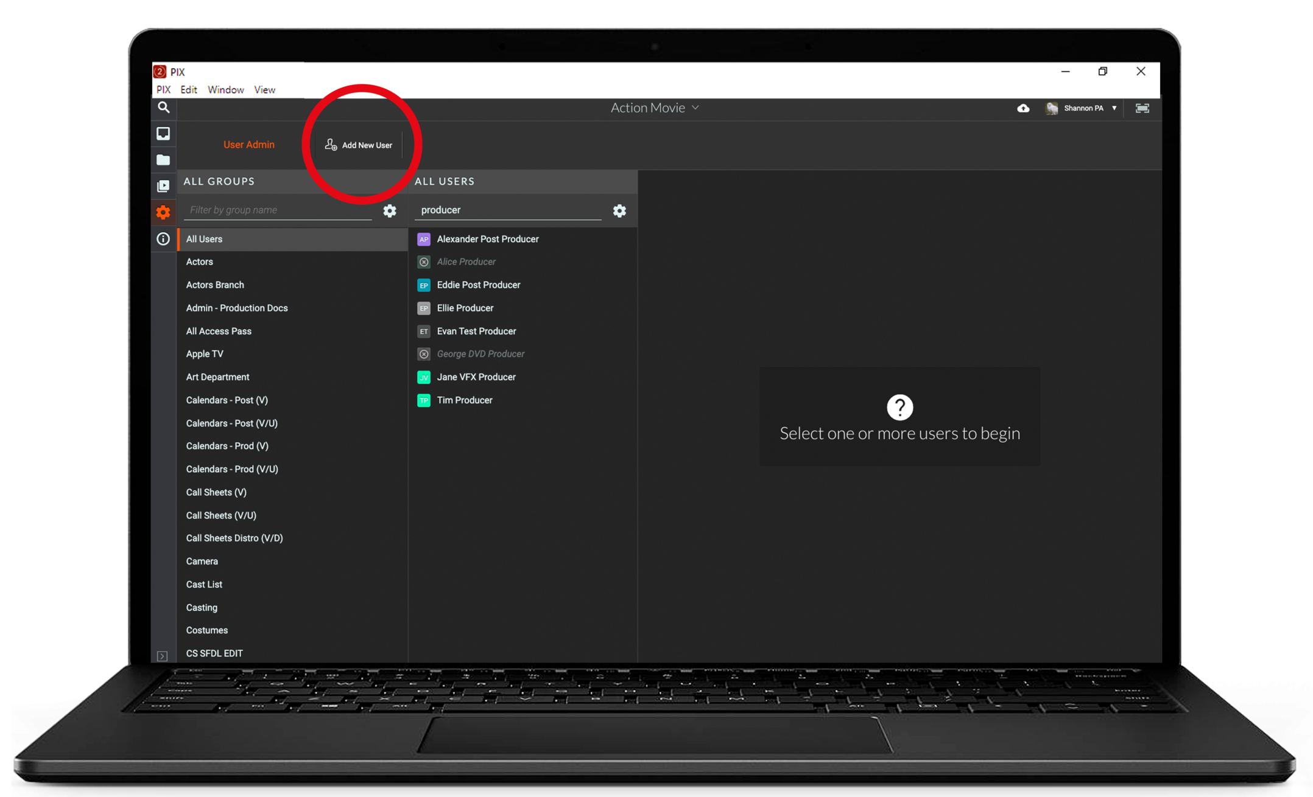The height and width of the screenshot is (797, 1313).
Task: Select disabled user Alice Producer
Action: click(x=466, y=262)
